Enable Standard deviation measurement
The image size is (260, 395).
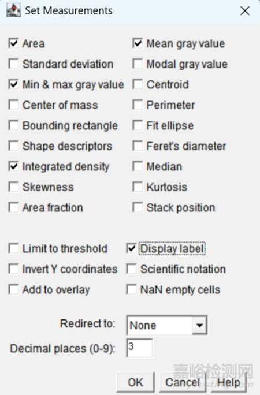tap(13, 64)
